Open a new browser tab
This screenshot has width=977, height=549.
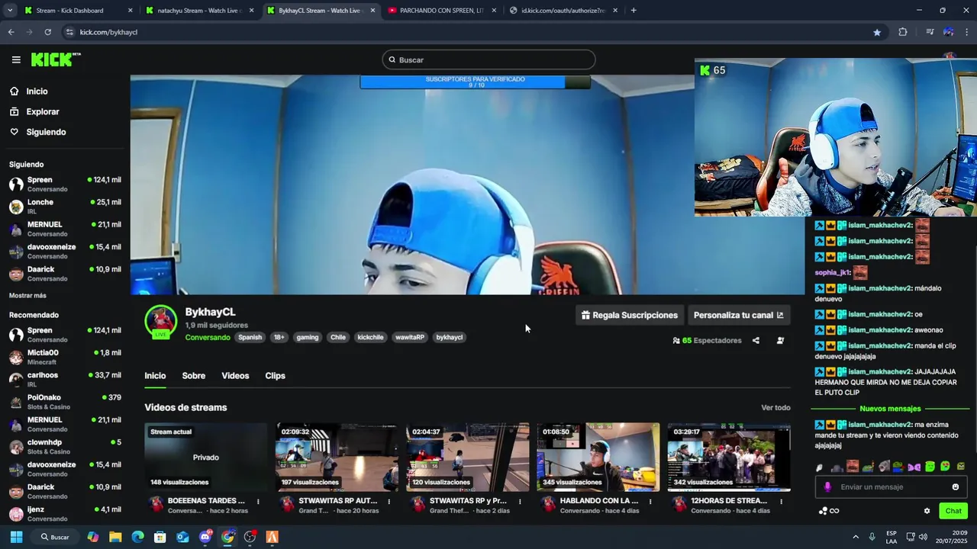click(634, 11)
